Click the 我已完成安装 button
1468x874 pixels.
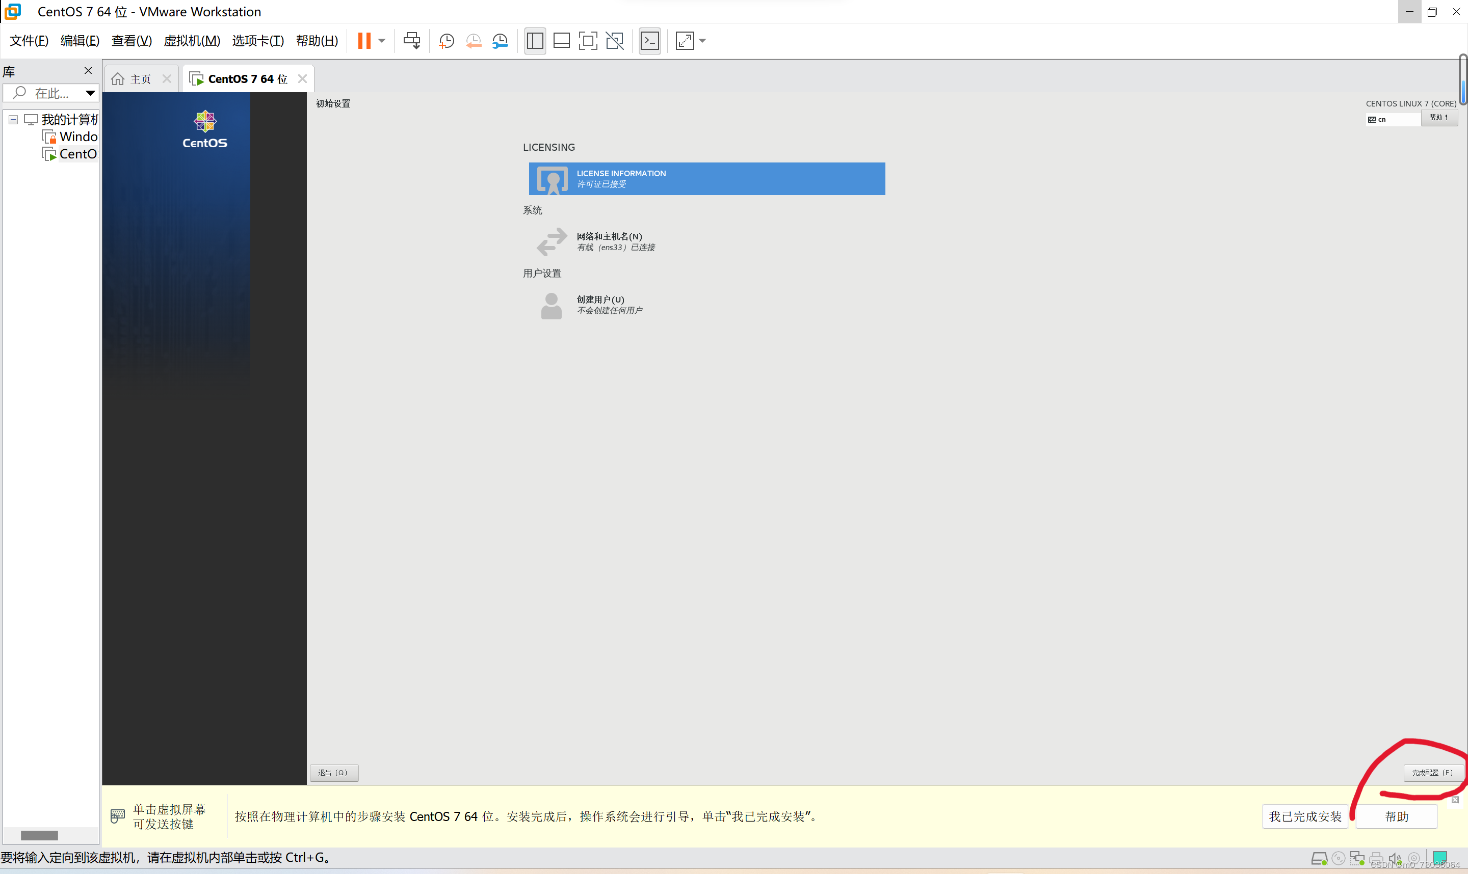[1305, 816]
